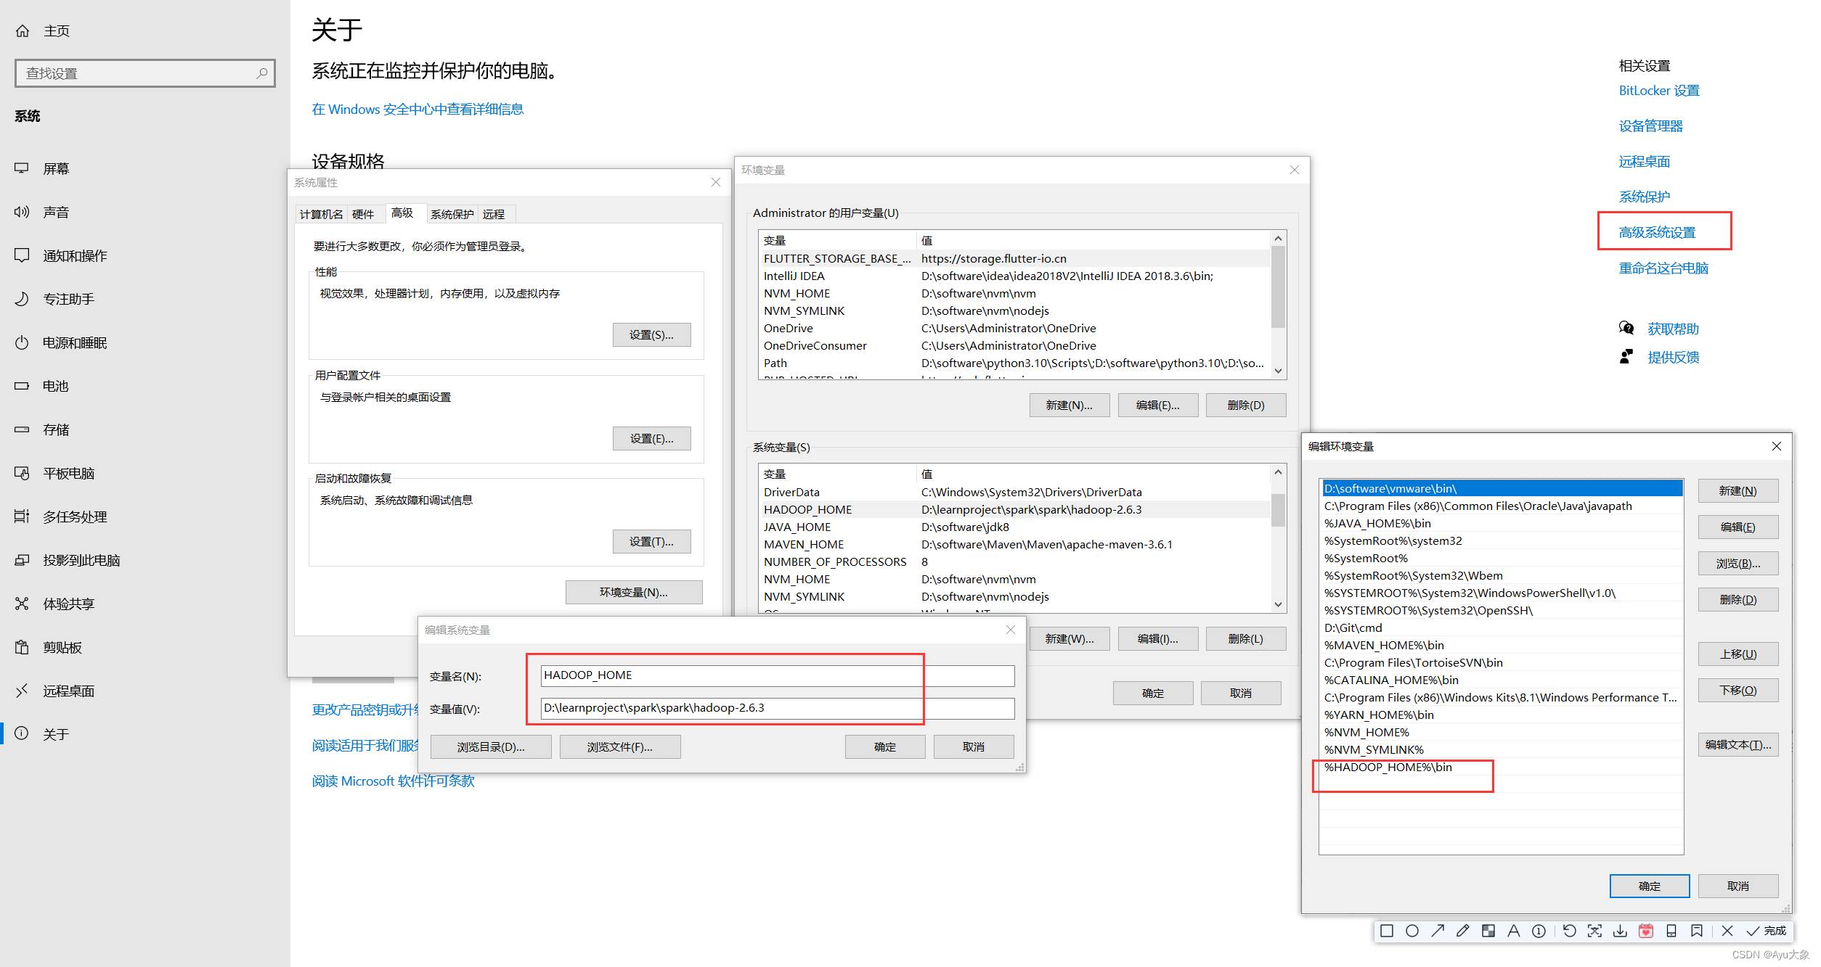This screenshot has height=967, width=1821.
Task: Undo last annotation in screenshot toolbar
Action: (1570, 931)
